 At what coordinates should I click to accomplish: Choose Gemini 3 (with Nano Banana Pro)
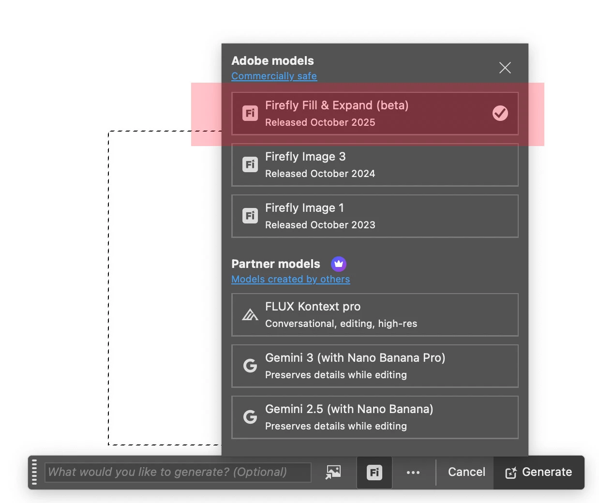point(375,366)
